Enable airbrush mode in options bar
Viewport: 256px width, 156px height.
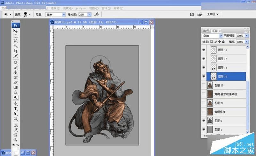click(96, 14)
